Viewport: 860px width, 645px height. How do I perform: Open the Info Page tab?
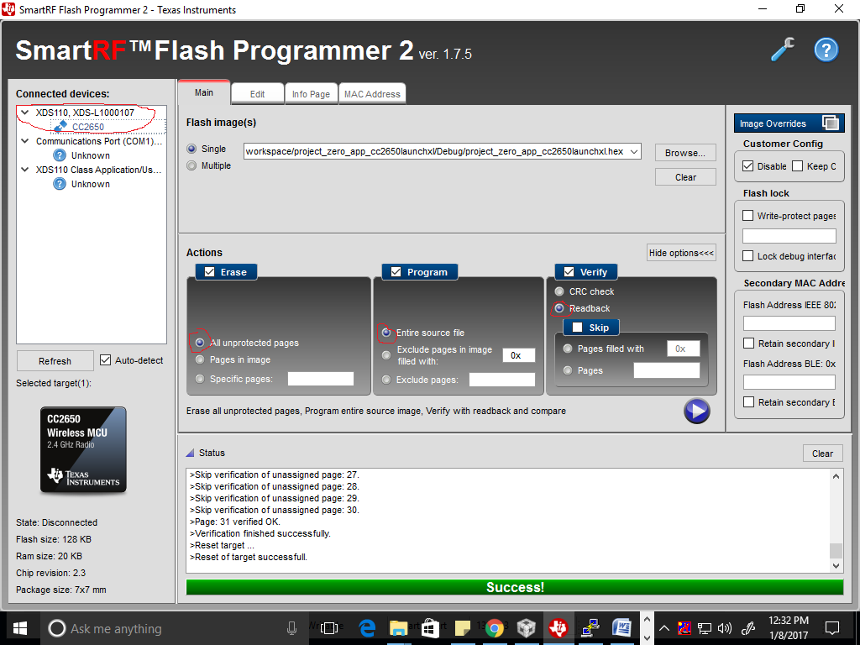click(x=311, y=94)
